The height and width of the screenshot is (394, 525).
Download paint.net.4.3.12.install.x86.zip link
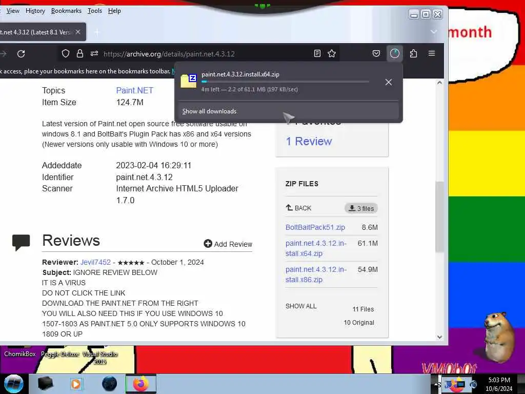(x=316, y=274)
